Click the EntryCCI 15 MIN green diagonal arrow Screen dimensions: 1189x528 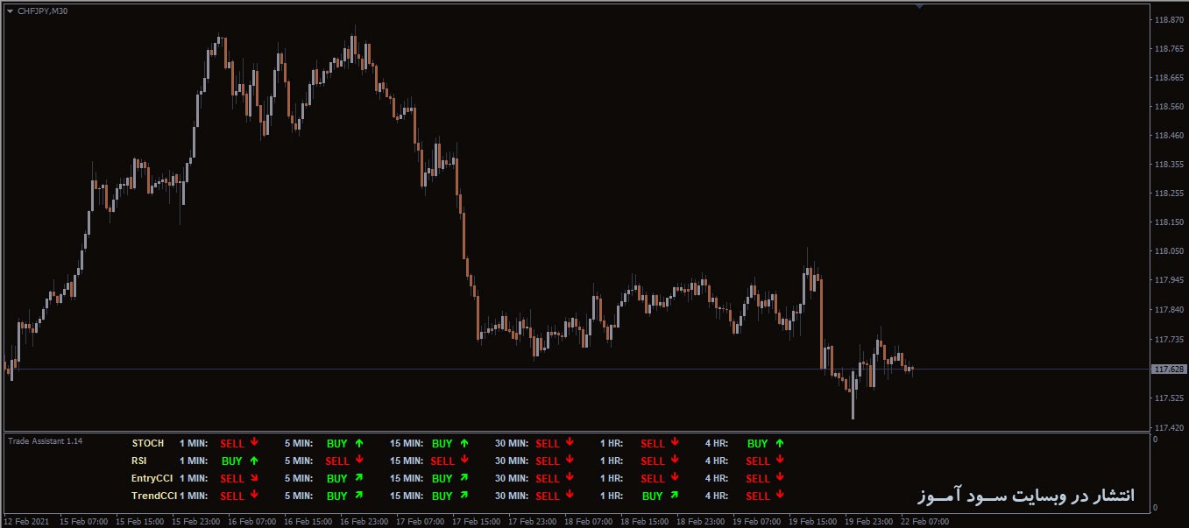click(464, 478)
